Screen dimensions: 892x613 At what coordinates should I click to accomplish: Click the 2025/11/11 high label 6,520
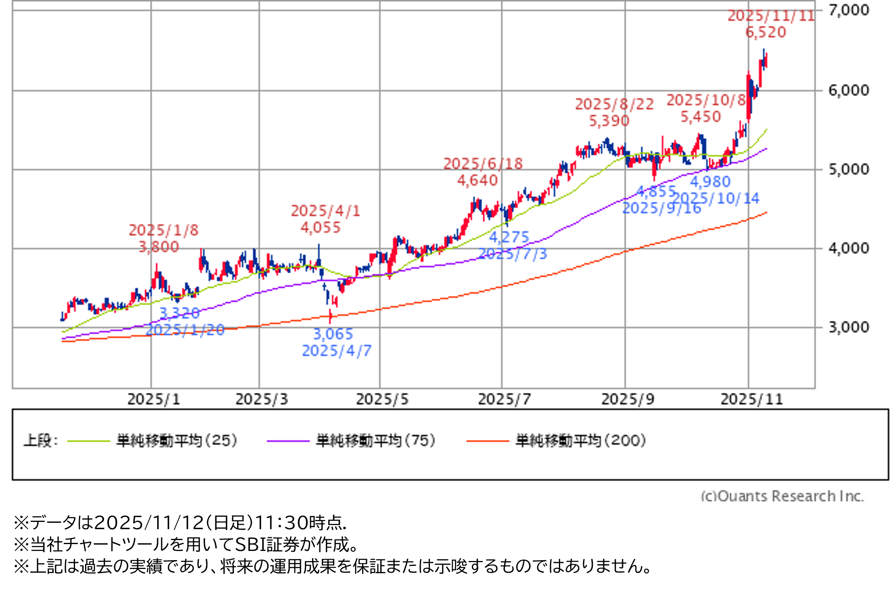tap(765, 32)
